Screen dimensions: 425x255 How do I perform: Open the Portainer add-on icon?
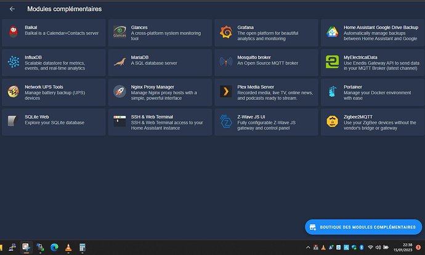(x=332, y=92)
